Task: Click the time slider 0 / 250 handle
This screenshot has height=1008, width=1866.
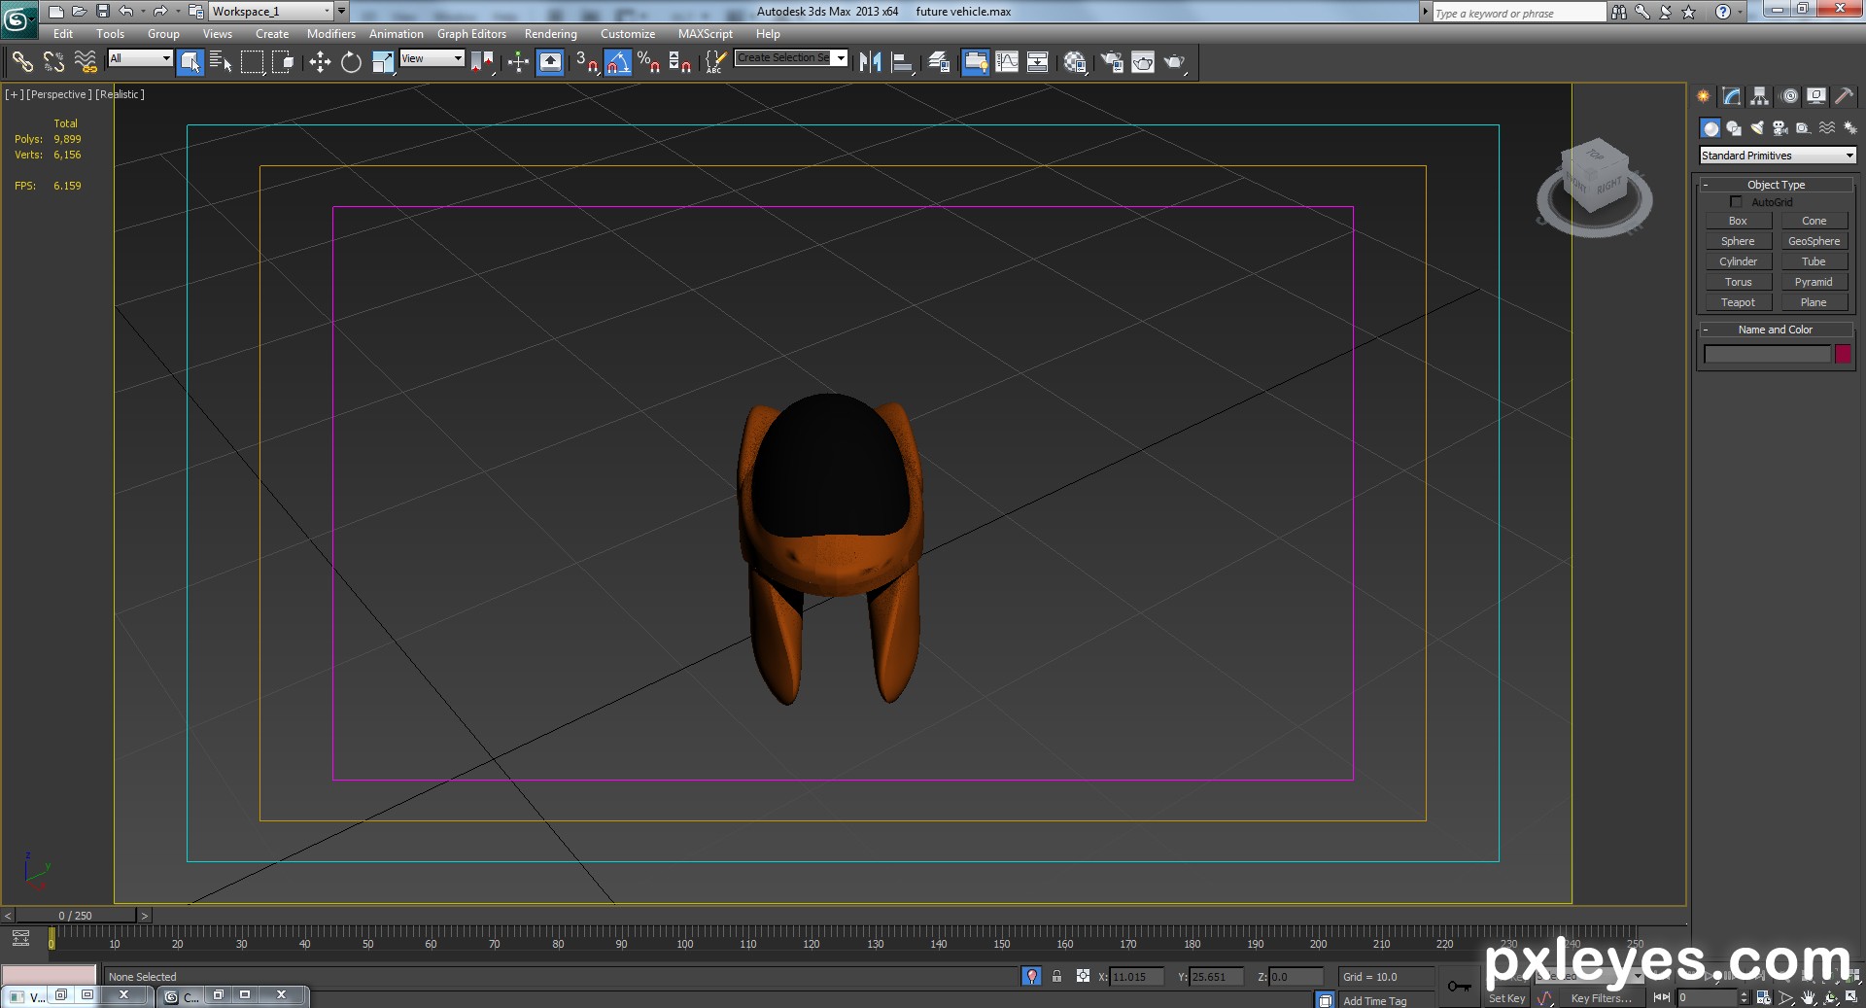Action: click(75, 916)
